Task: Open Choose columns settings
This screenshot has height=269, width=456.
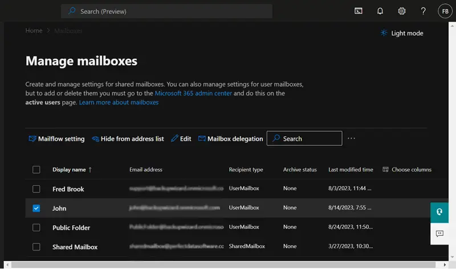Action: tap(407, 170)
